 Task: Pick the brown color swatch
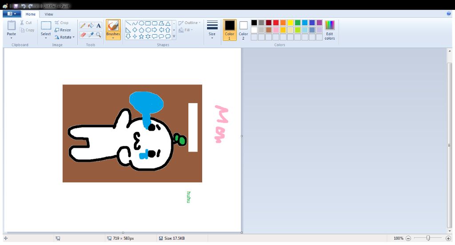pyautogui.click(x=268, y=30)
